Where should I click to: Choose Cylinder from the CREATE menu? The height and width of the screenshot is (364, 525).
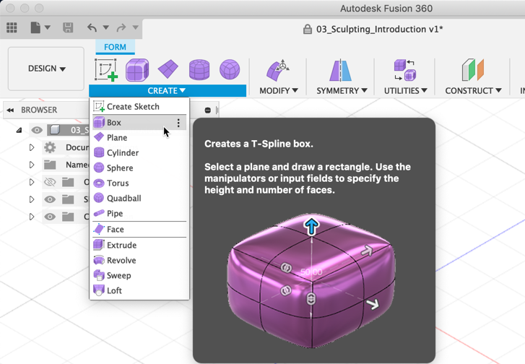(139, 152)
